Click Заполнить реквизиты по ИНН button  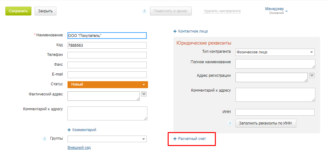tap(266, 123)
